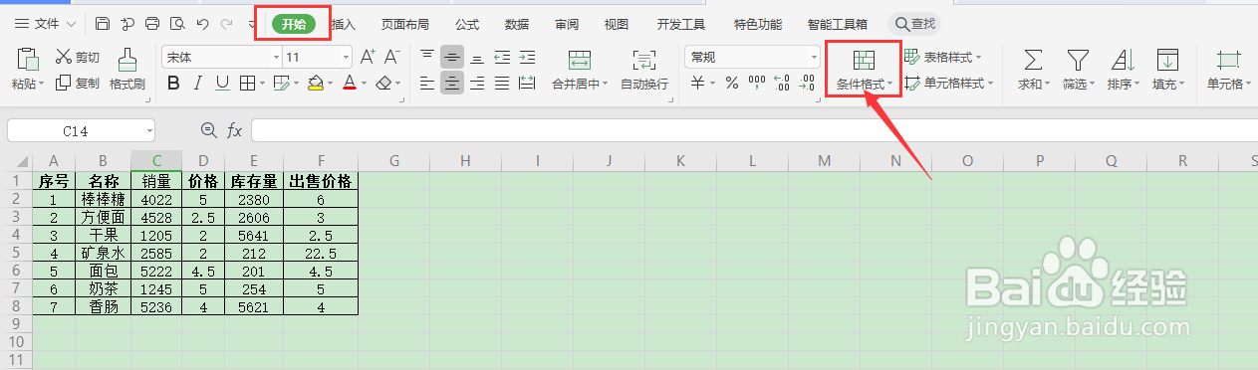Toggle Bold formatting
The image size is (1258, 370).
coord(173,84)
